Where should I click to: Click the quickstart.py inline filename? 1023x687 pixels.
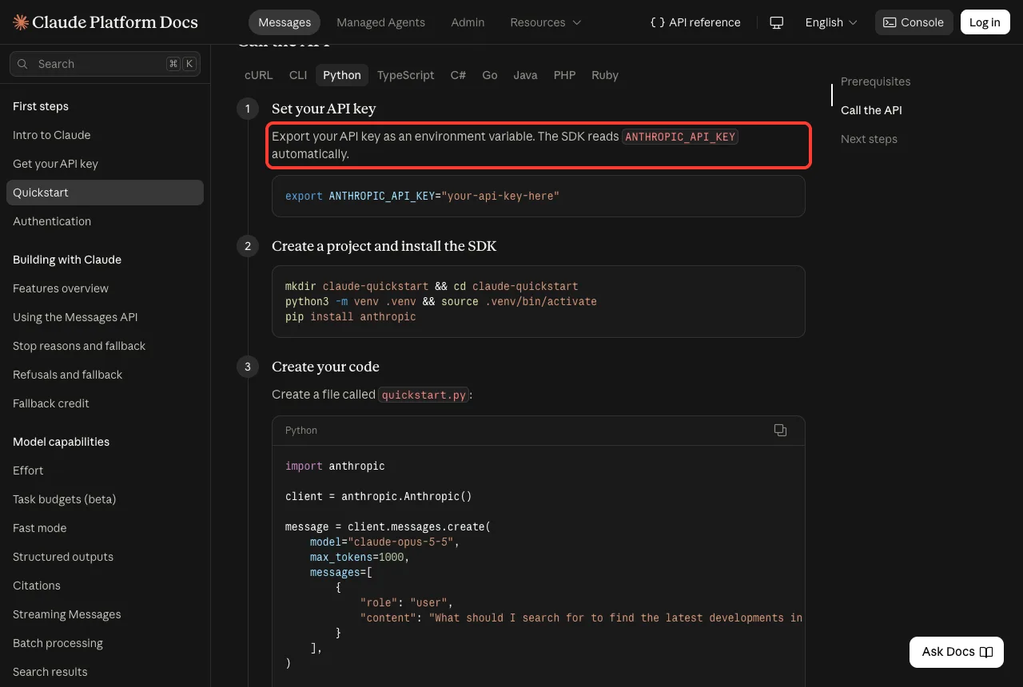[424, 395]
